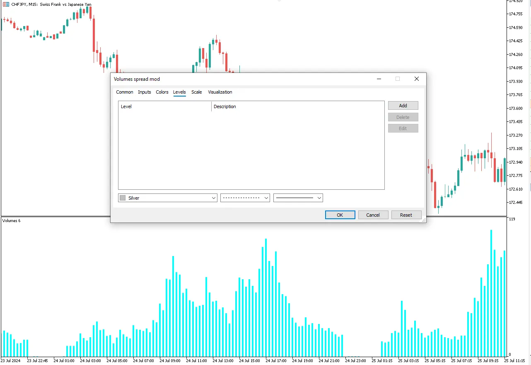Click the Level column header
The width and height of the screenshot is (531, 365).
coord(165,106)
